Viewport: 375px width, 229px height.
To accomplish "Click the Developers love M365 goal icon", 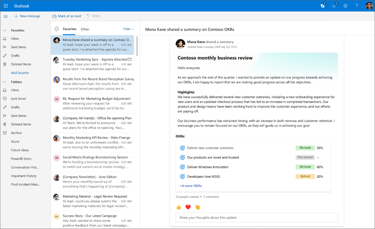I will coord(182,177).
